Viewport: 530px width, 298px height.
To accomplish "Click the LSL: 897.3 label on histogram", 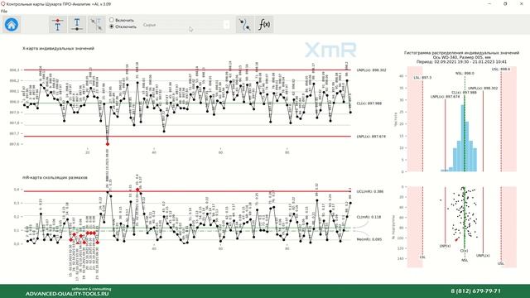I will 422,78.
